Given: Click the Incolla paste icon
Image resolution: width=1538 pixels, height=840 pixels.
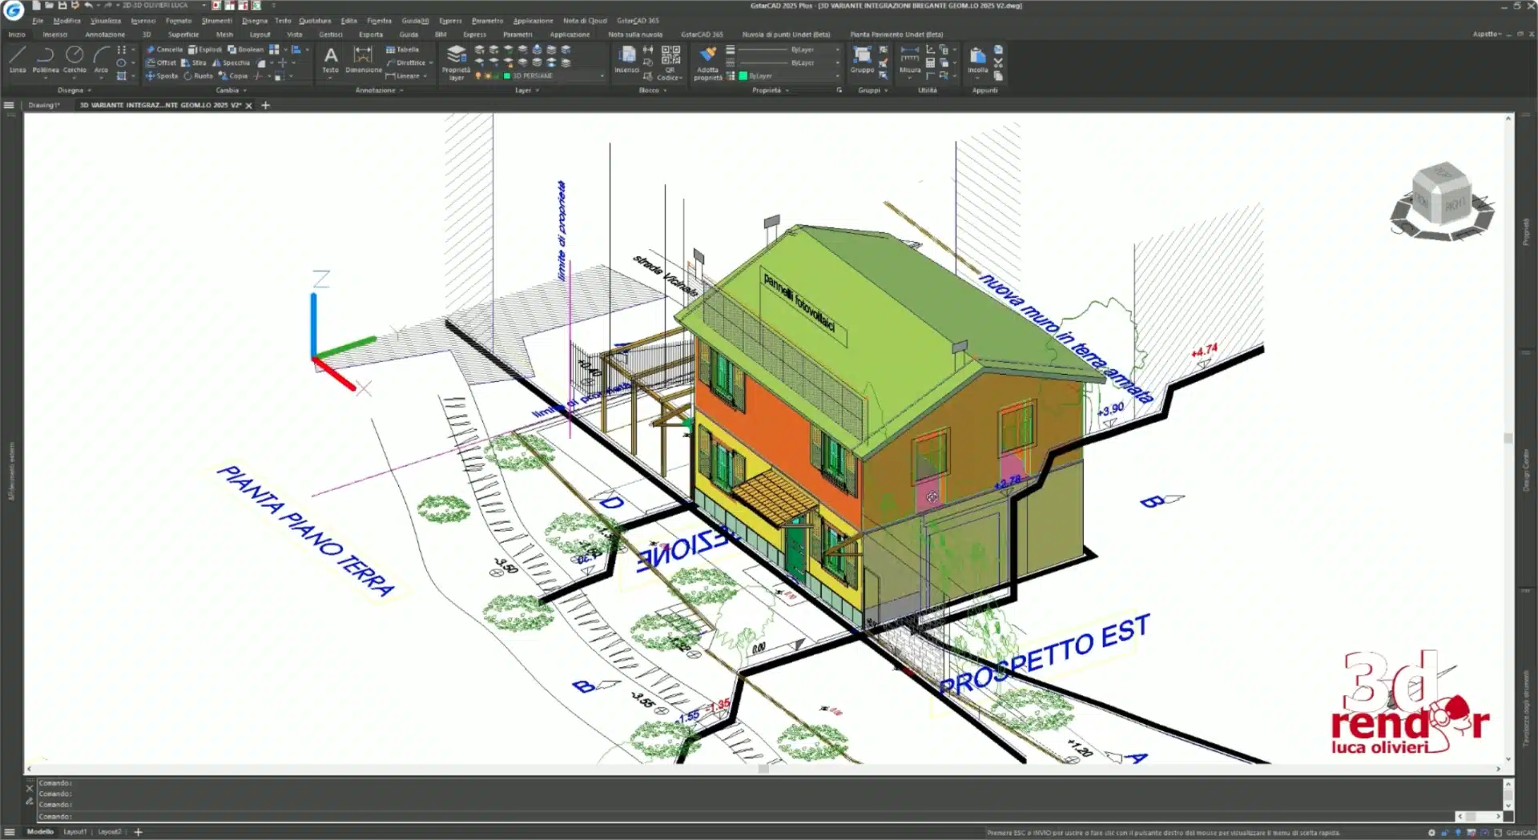Looking at the screenshot, I should pos(977,60).
